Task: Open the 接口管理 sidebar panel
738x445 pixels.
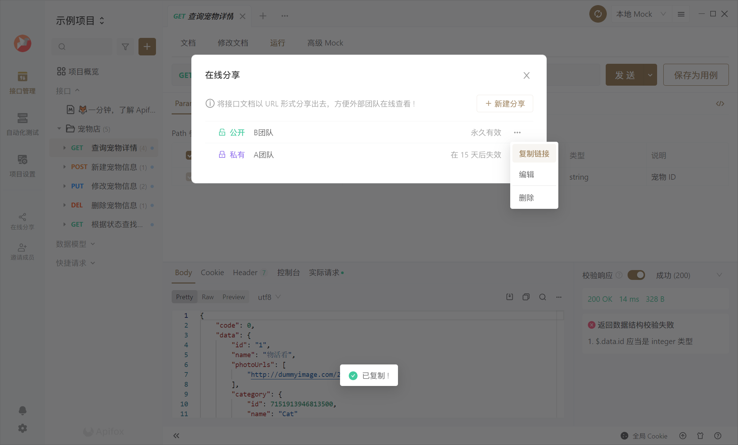Action: [22, 82]
